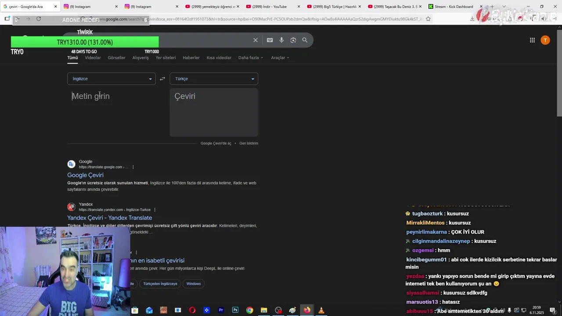Select the 'Türkçeden İngilizceye' suggestion chip
This screenshot has width=562, height=316.
point(160,284)
